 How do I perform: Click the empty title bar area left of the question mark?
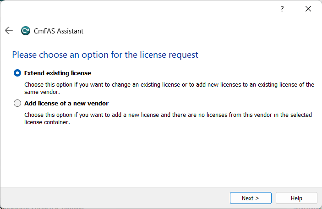pyautogui.click(x=137, y=9)
